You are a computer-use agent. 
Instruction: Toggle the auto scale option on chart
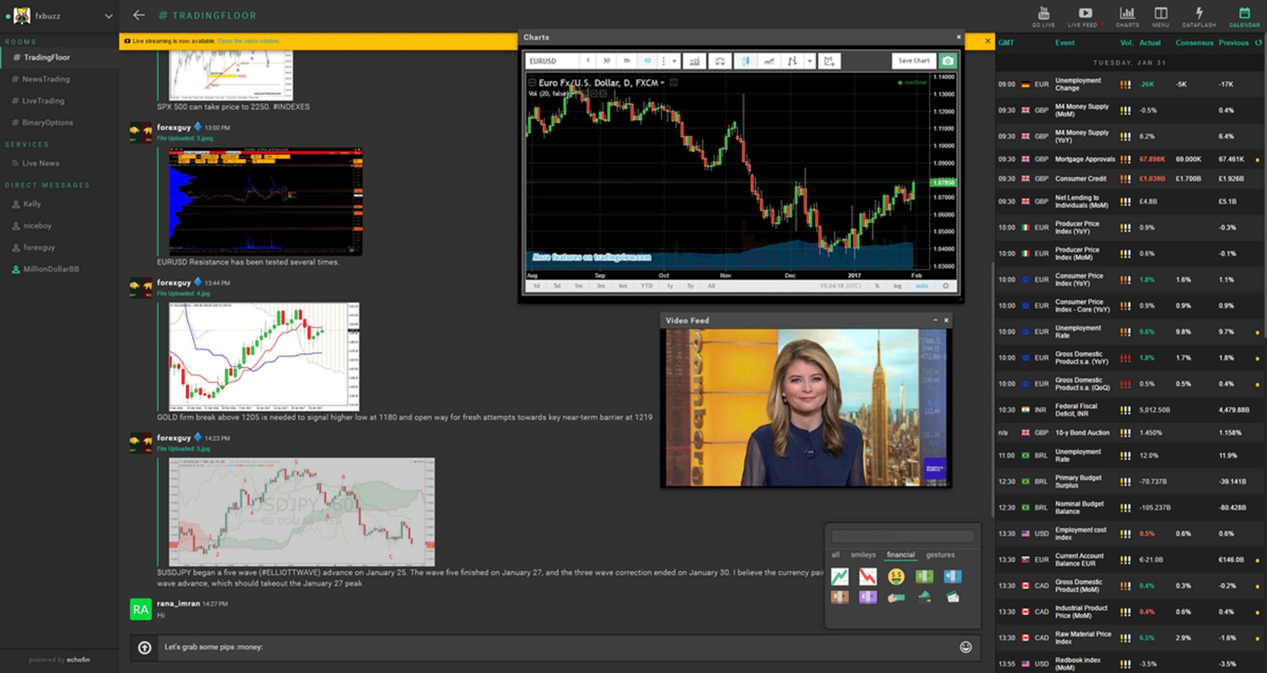point(921,286)
